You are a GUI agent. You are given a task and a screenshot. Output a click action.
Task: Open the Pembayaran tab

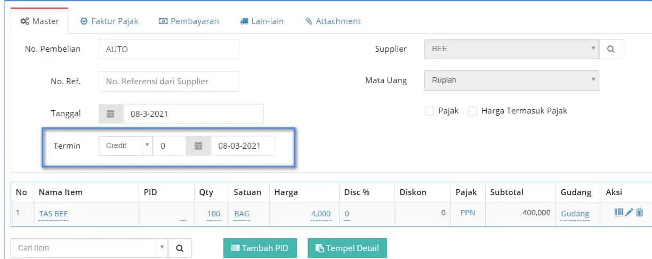(189, 21)
